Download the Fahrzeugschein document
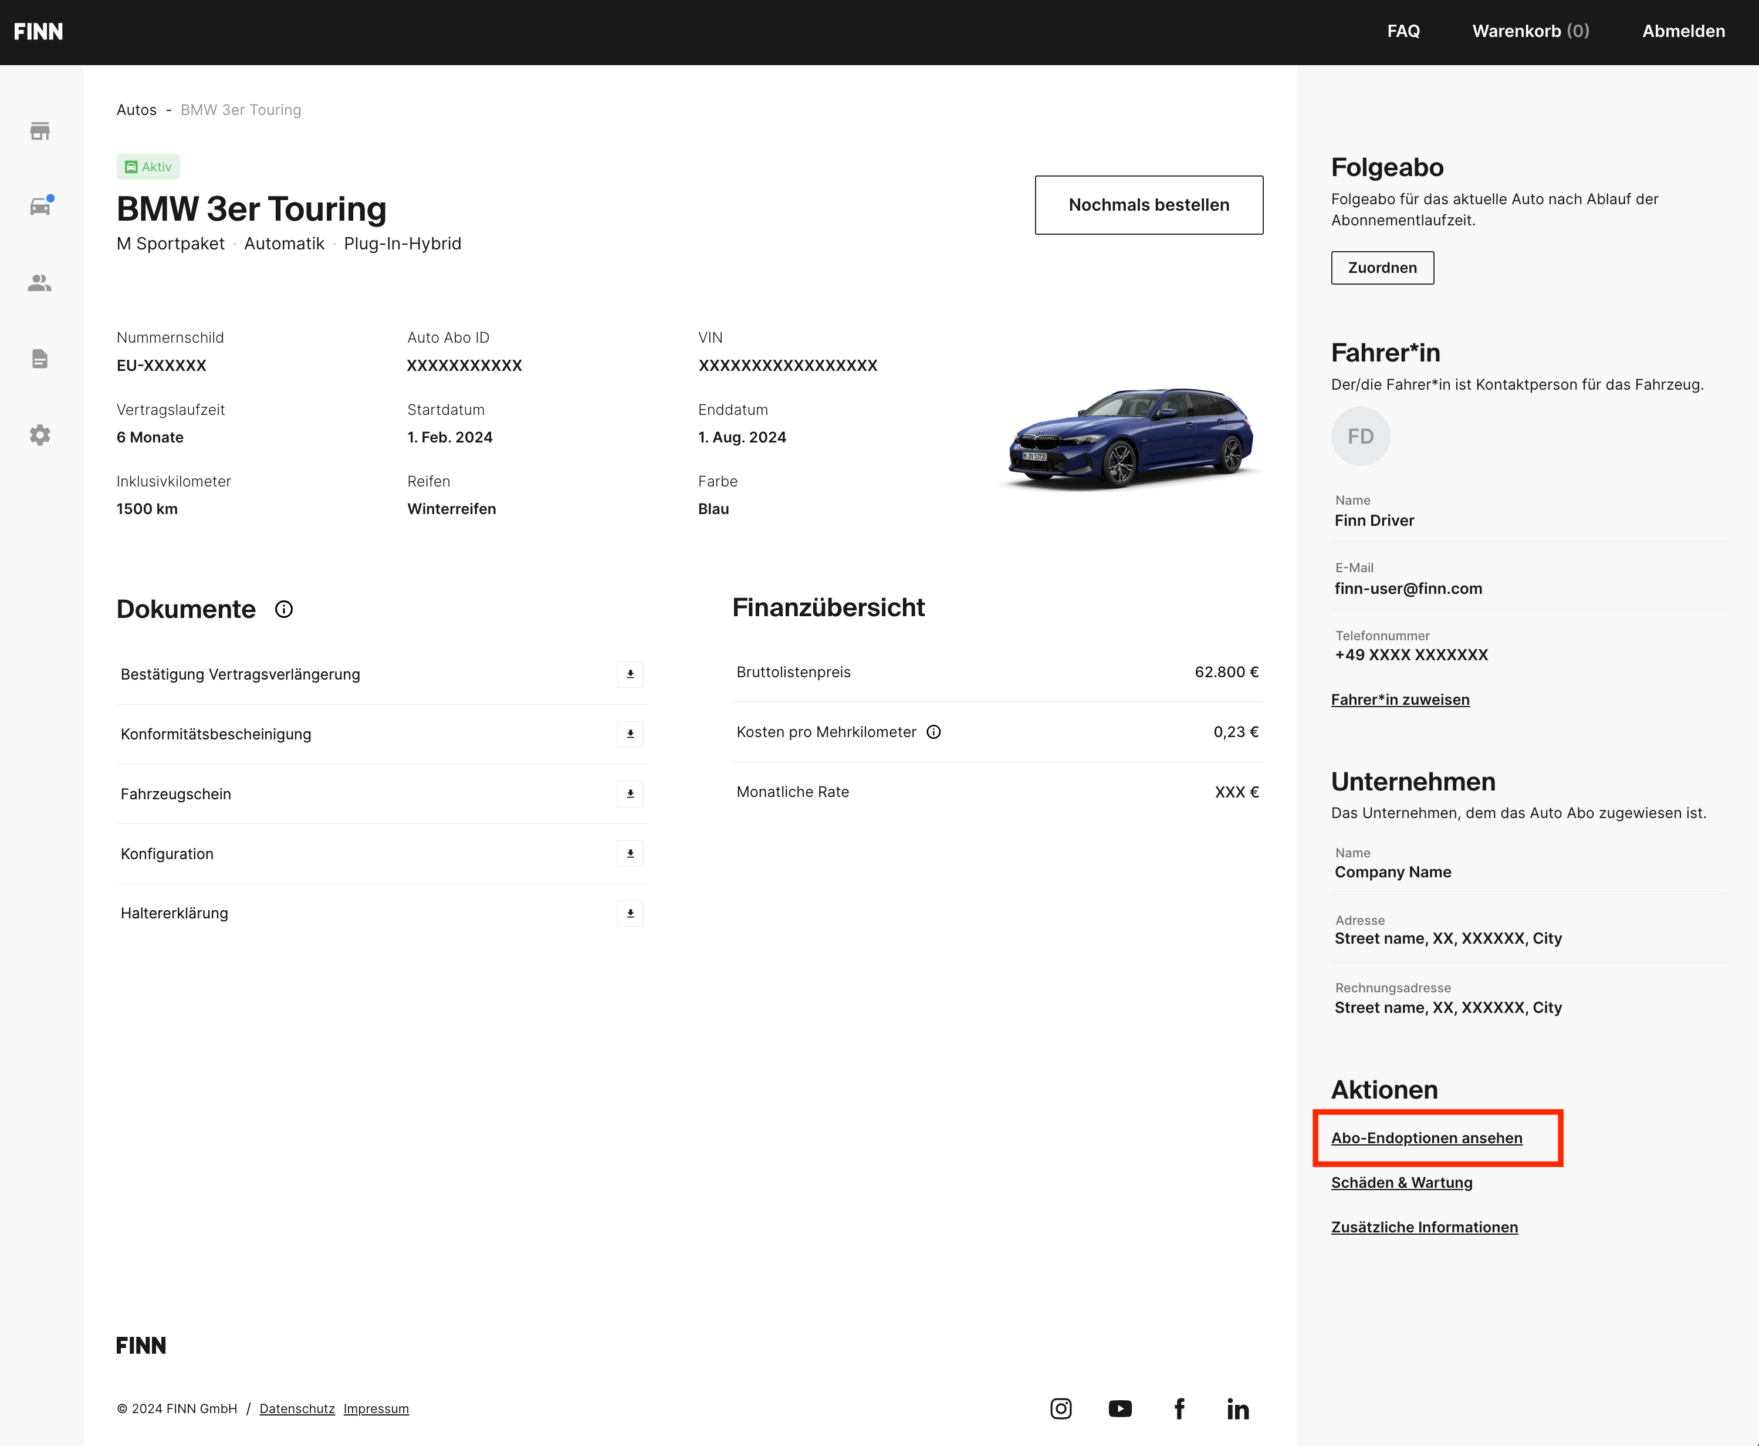 [631, 794]
